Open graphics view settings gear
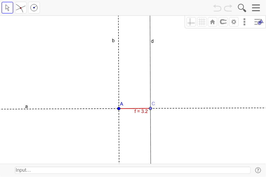Image resolution: width=266 pixels, height=177 pixels. (234, 22)
